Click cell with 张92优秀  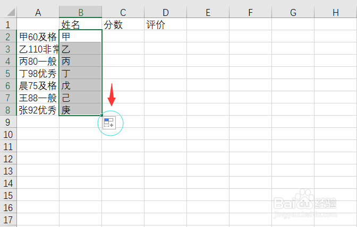click(38, 110)
